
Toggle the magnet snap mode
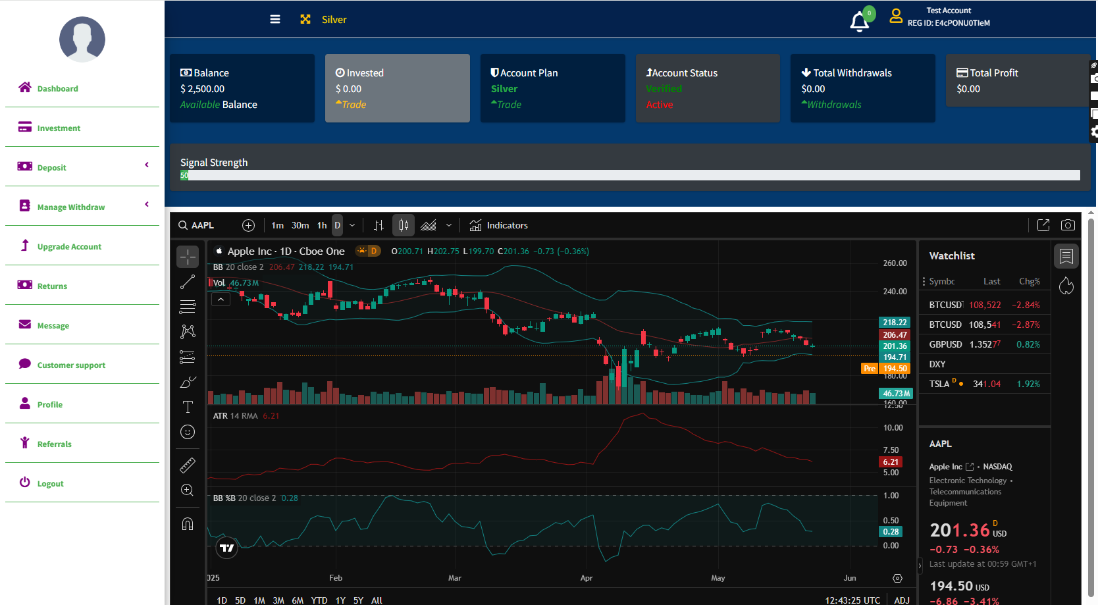pos(188,524)
